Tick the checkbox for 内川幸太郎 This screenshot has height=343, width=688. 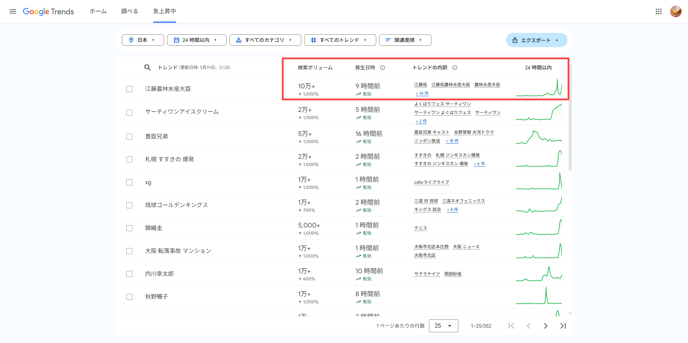point(129,274)
